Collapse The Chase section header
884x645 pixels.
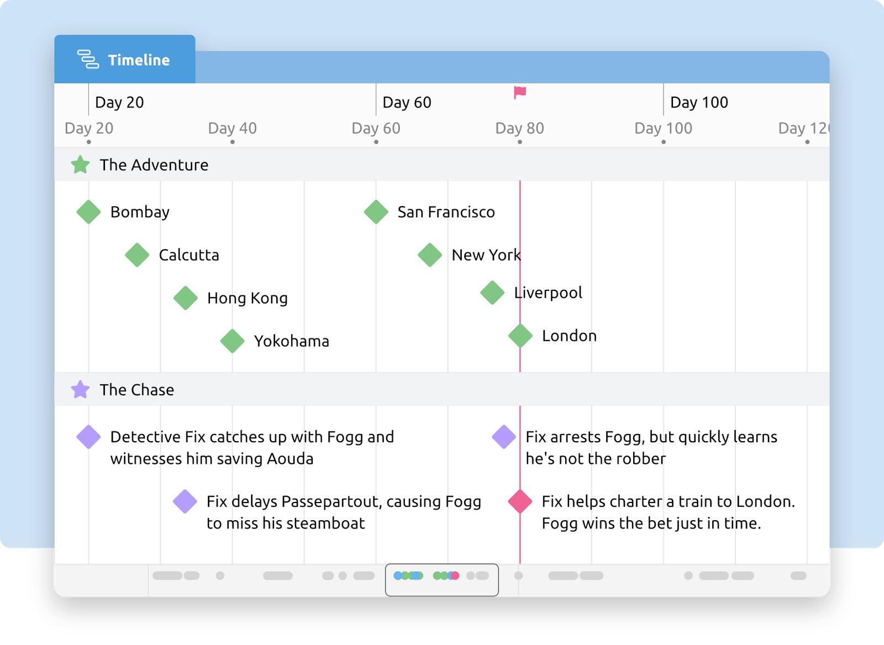[x=136, y=389]
